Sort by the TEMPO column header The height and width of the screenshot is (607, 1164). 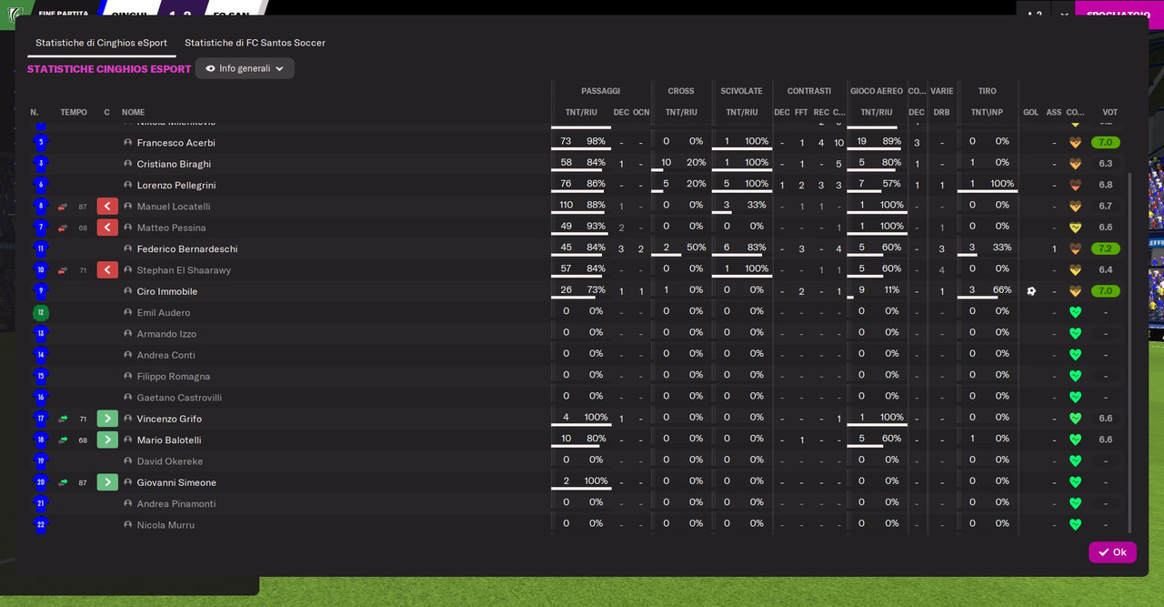(x=74, y=113)
